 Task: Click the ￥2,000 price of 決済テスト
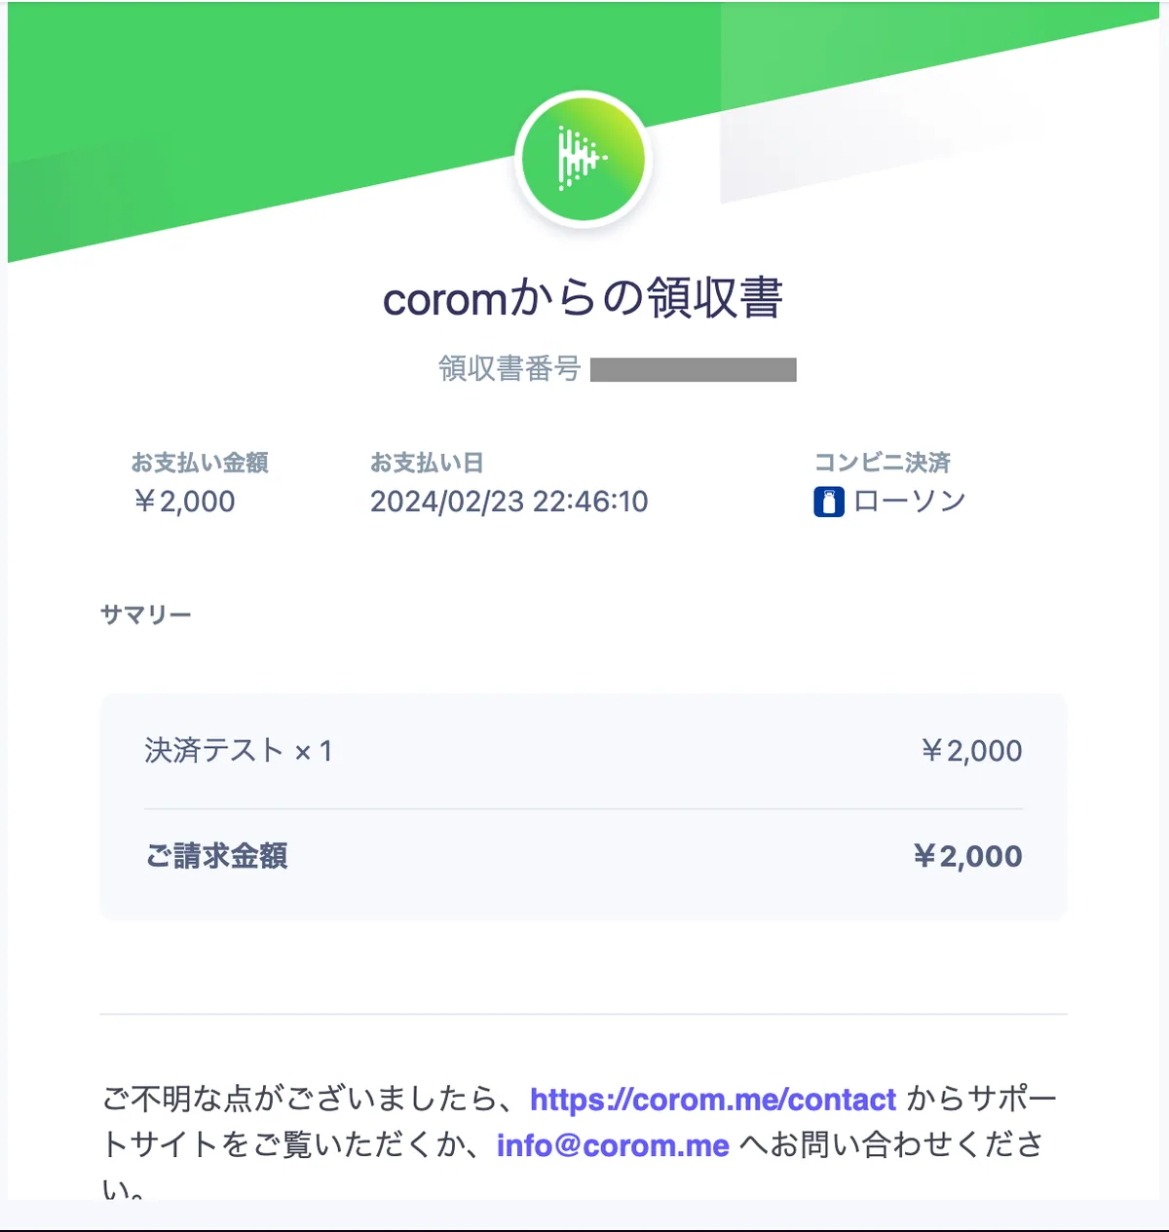tap(971, 751)
